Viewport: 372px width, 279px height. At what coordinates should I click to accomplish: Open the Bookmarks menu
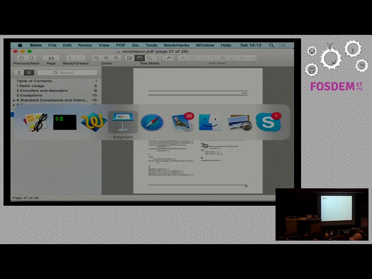177,45
